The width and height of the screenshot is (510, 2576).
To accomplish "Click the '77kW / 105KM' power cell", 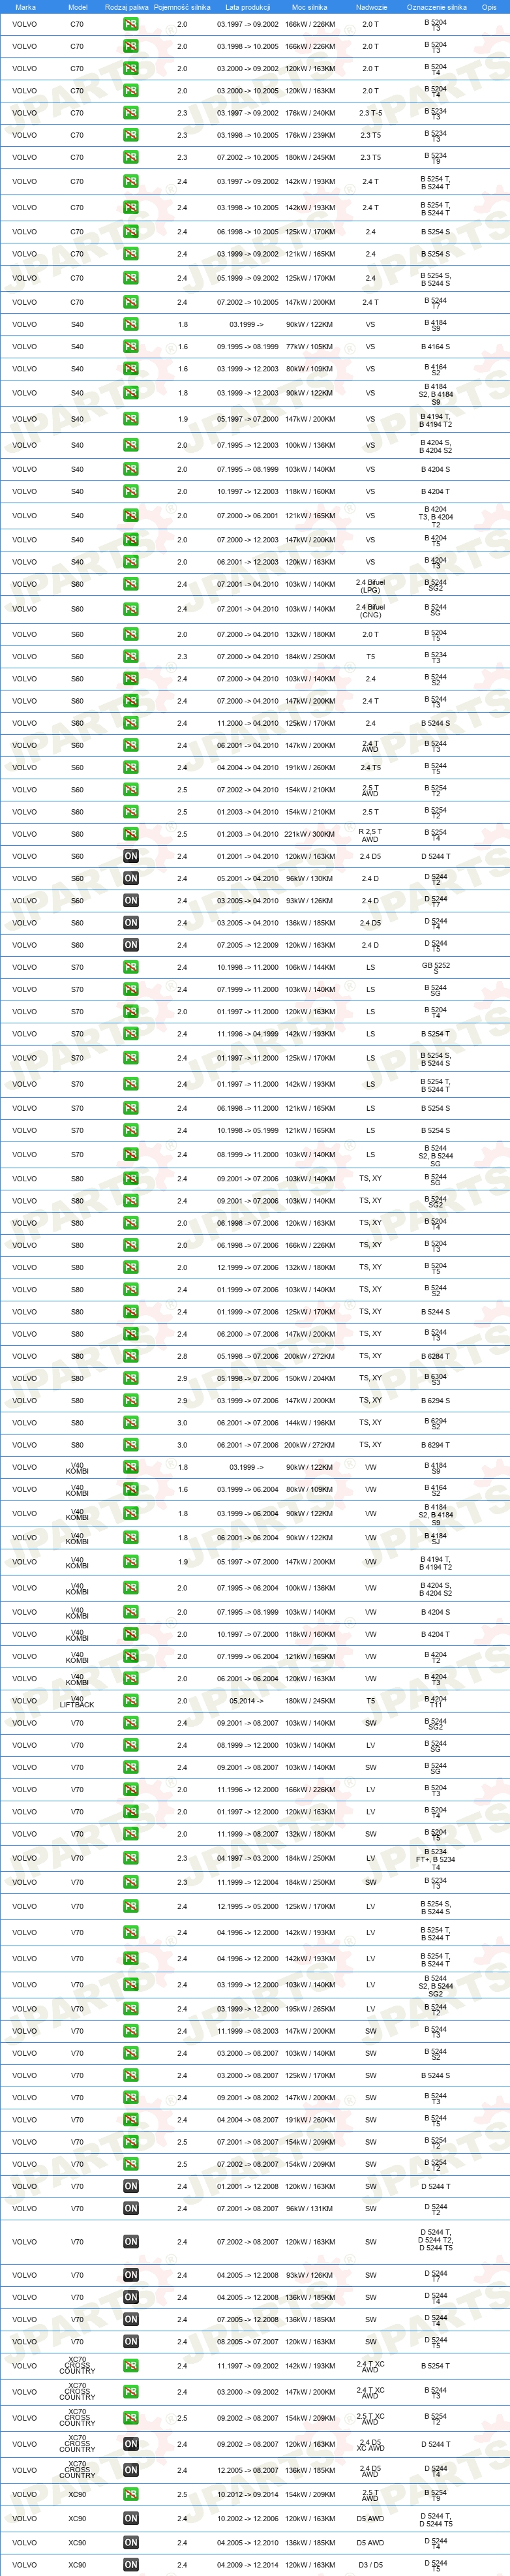I will point(310,346).
